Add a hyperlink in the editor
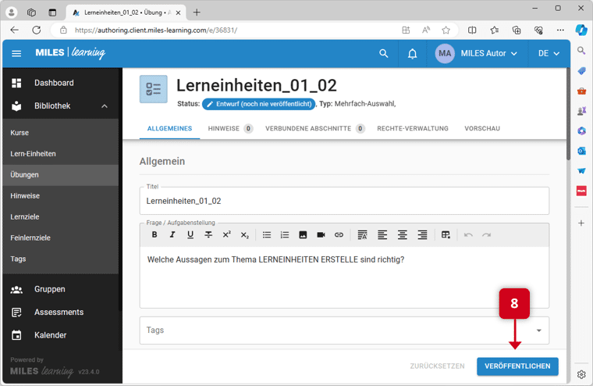The image size is (593, 386). (x=339, y=234)
